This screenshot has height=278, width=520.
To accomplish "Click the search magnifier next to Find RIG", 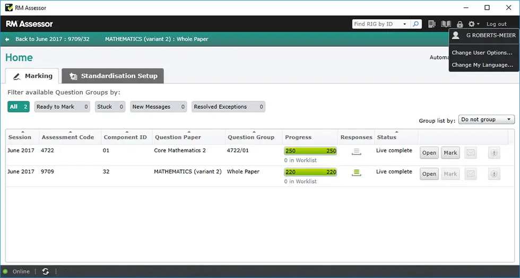I will coord(417,24).
